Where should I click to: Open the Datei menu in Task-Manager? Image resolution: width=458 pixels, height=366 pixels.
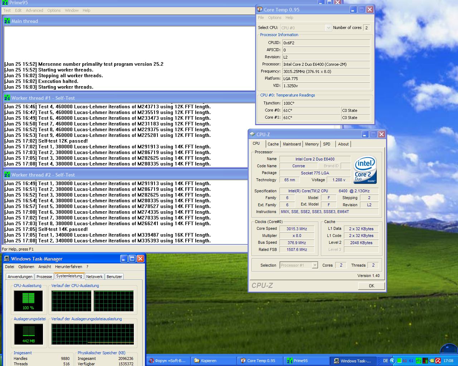(x=10, y=267)
